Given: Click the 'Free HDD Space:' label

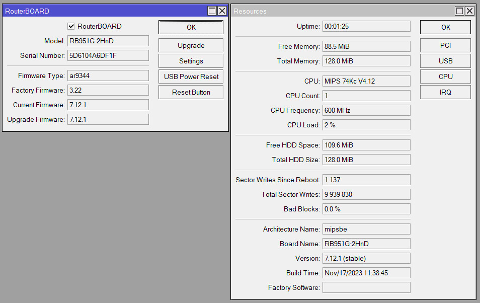Looking at the screenshot, I should (293, 145).
